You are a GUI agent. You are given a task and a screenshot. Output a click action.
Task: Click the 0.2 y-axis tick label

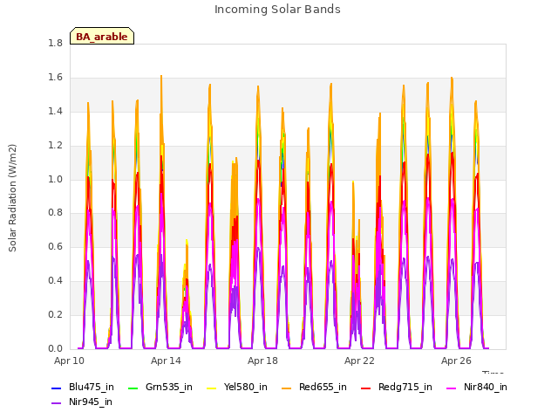[56, 315]
